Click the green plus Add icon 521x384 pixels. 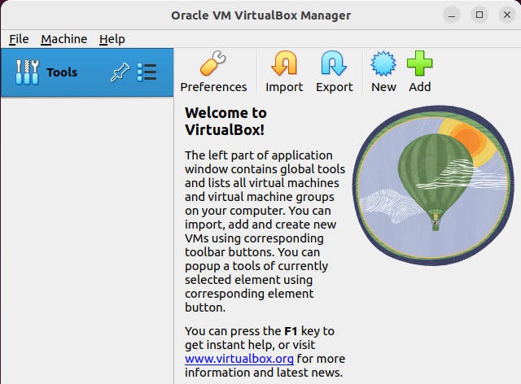coord(420,63)
